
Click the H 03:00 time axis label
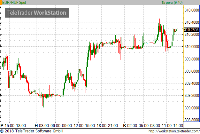pyautogui.click(x=42, y=126)
